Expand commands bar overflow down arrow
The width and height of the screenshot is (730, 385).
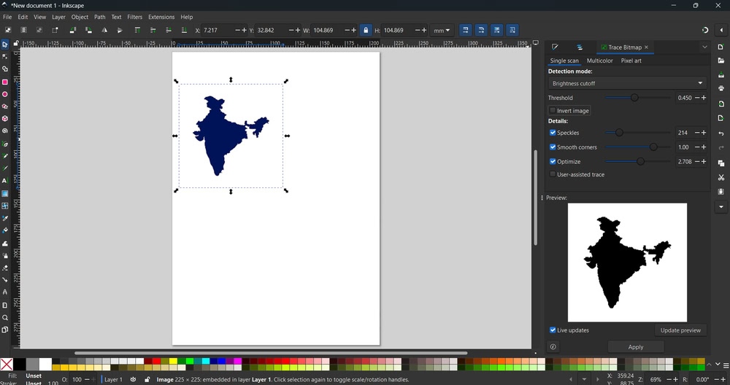pos(721,207)
